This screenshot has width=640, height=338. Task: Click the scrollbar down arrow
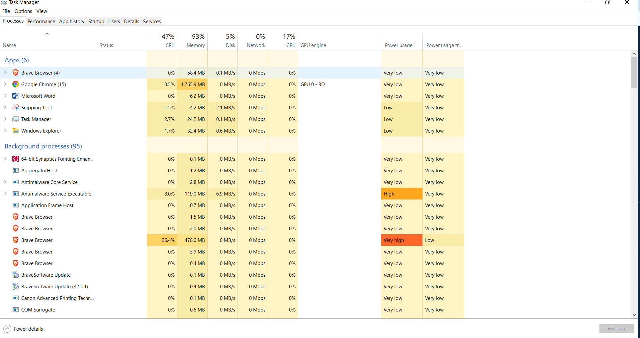[634, 315]
